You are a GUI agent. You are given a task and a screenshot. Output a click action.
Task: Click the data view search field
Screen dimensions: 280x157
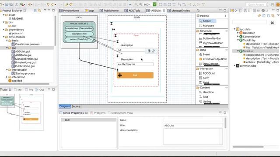pyautogui.click(x=249, y=22)
